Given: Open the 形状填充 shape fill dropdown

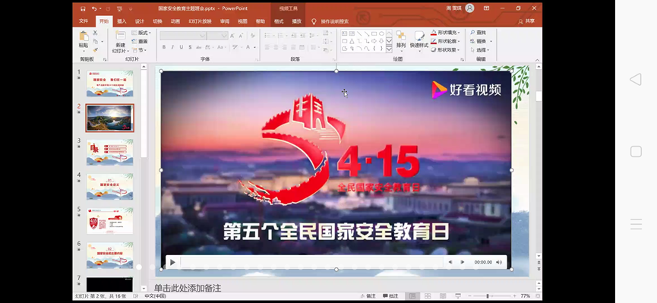Looking at the screenshot, I should (x=445, y=32).
